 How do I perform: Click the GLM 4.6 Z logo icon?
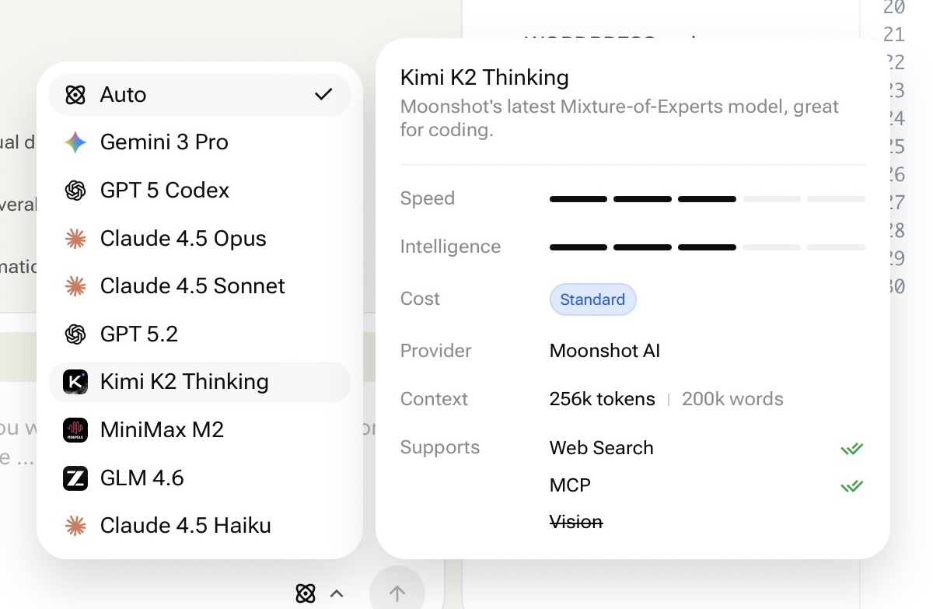point(75,478)
